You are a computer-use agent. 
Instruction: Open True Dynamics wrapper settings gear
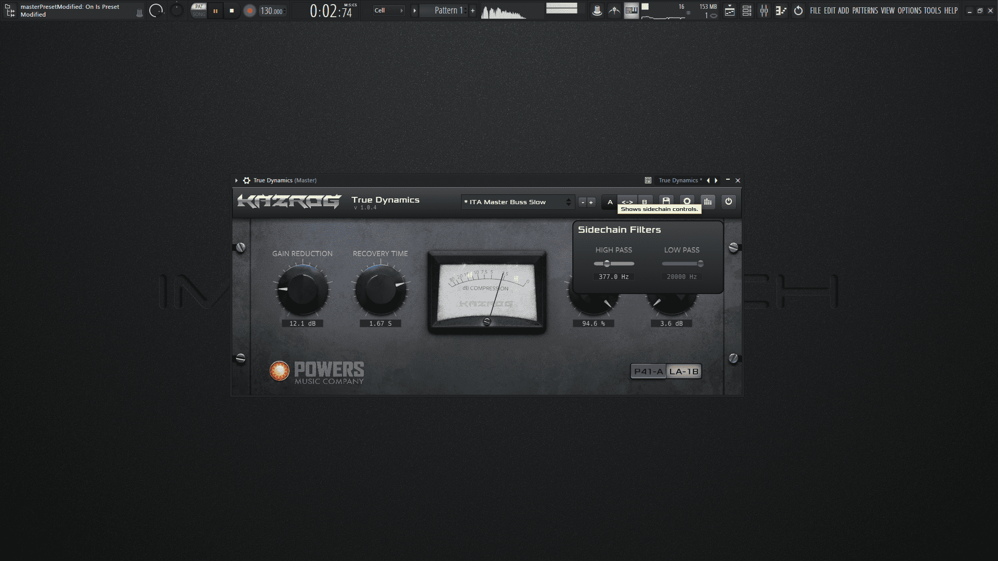246,180
